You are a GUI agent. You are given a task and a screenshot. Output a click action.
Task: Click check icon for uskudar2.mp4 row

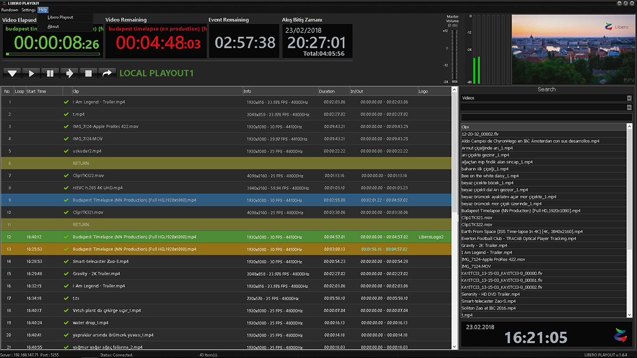coord(66,151)
